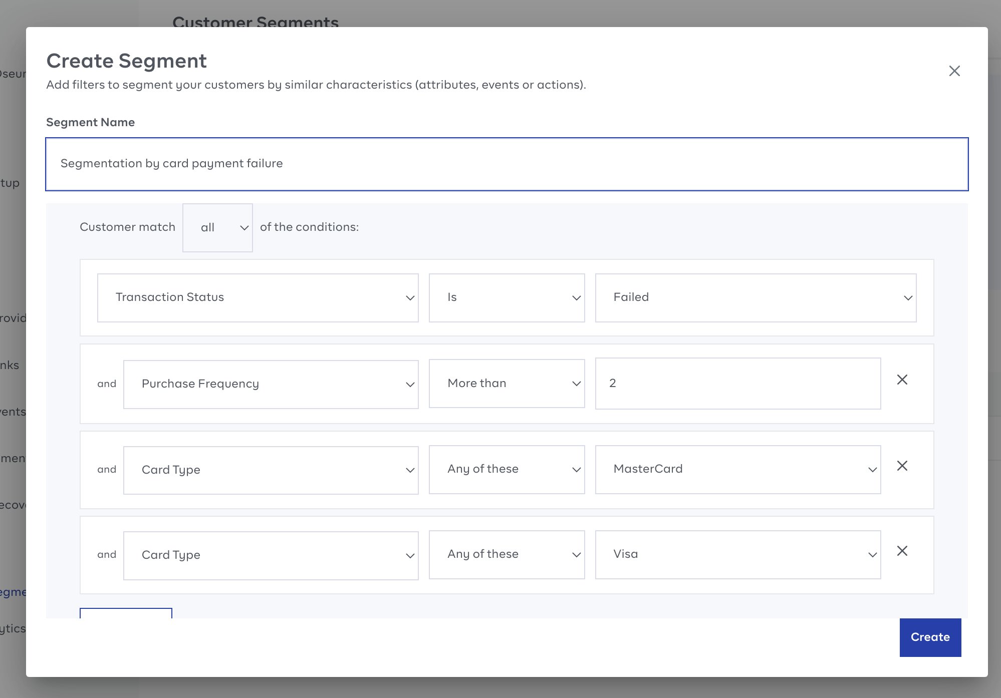The image size is (1001, 698).
Task: Open the Visa value dropdown
Action: tap(737, 554)
